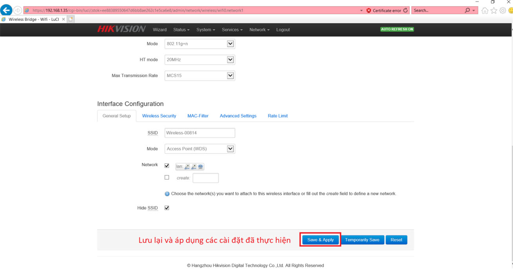Open browser settings gear icon

[x=502, y=11]
